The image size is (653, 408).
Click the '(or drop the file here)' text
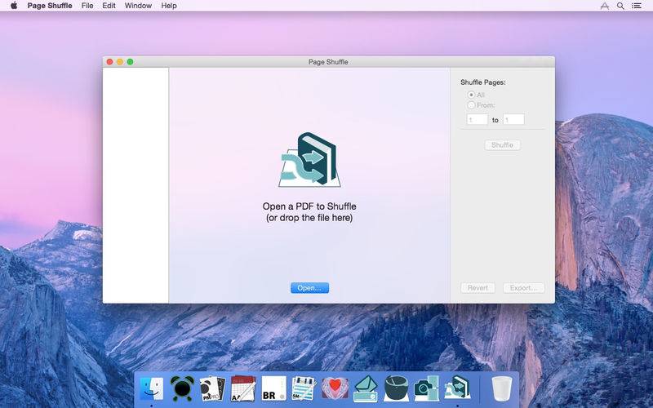click(x=309, y=218)
